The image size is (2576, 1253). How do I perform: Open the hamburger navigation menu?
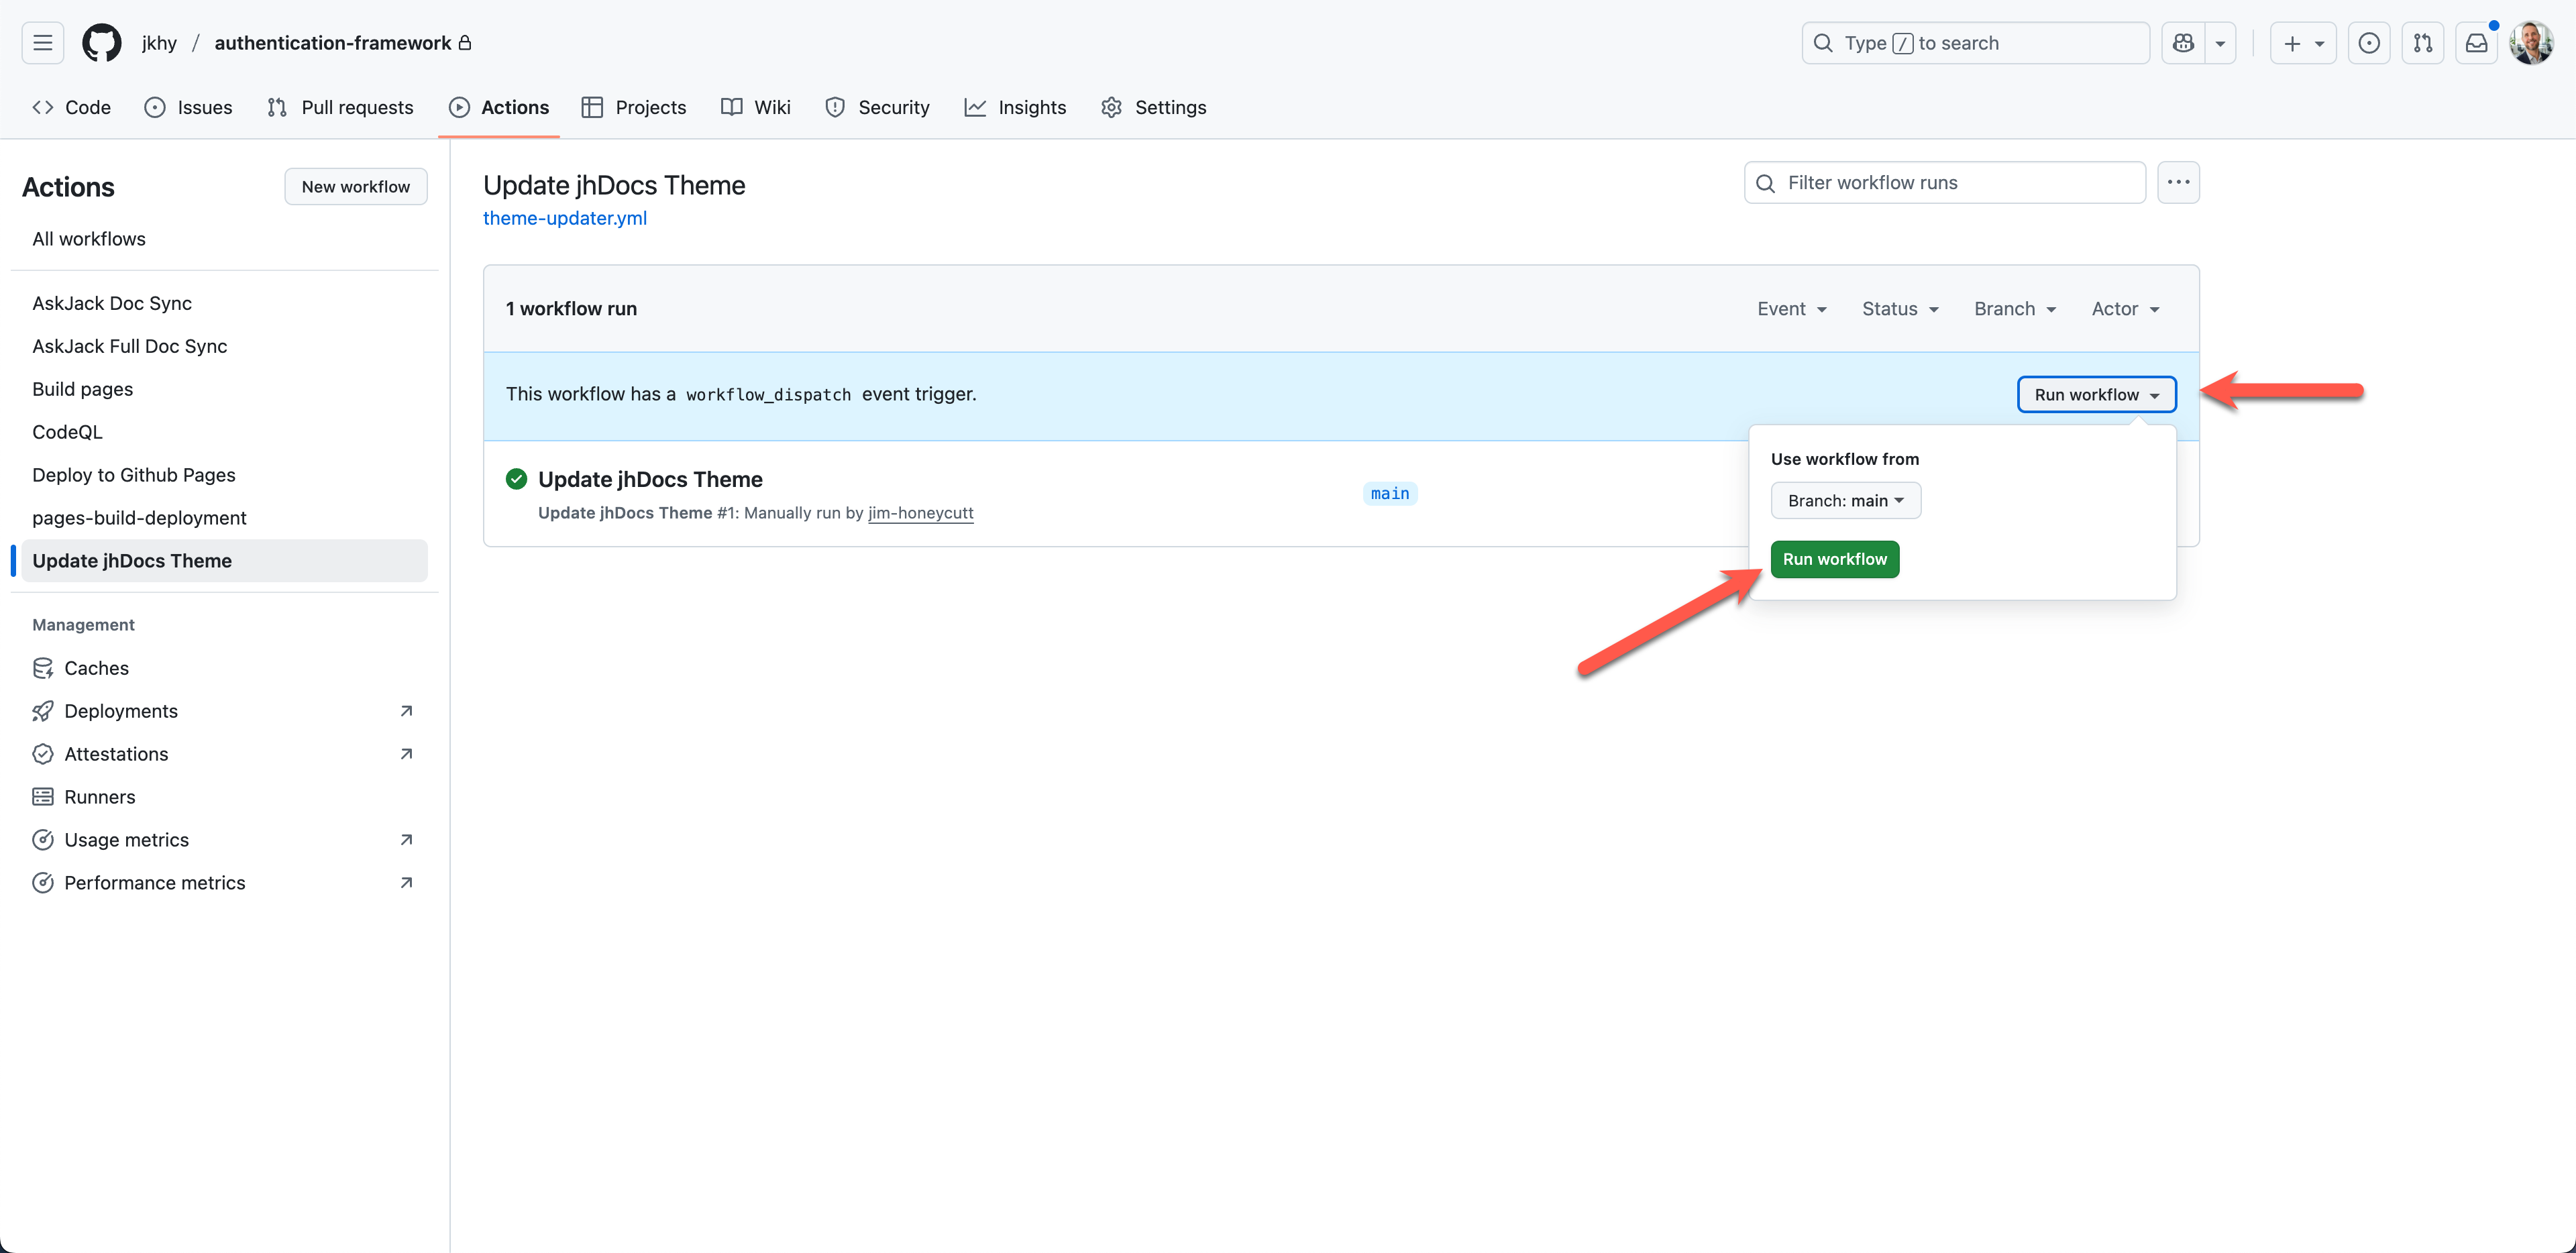click(x=42, y=43)
